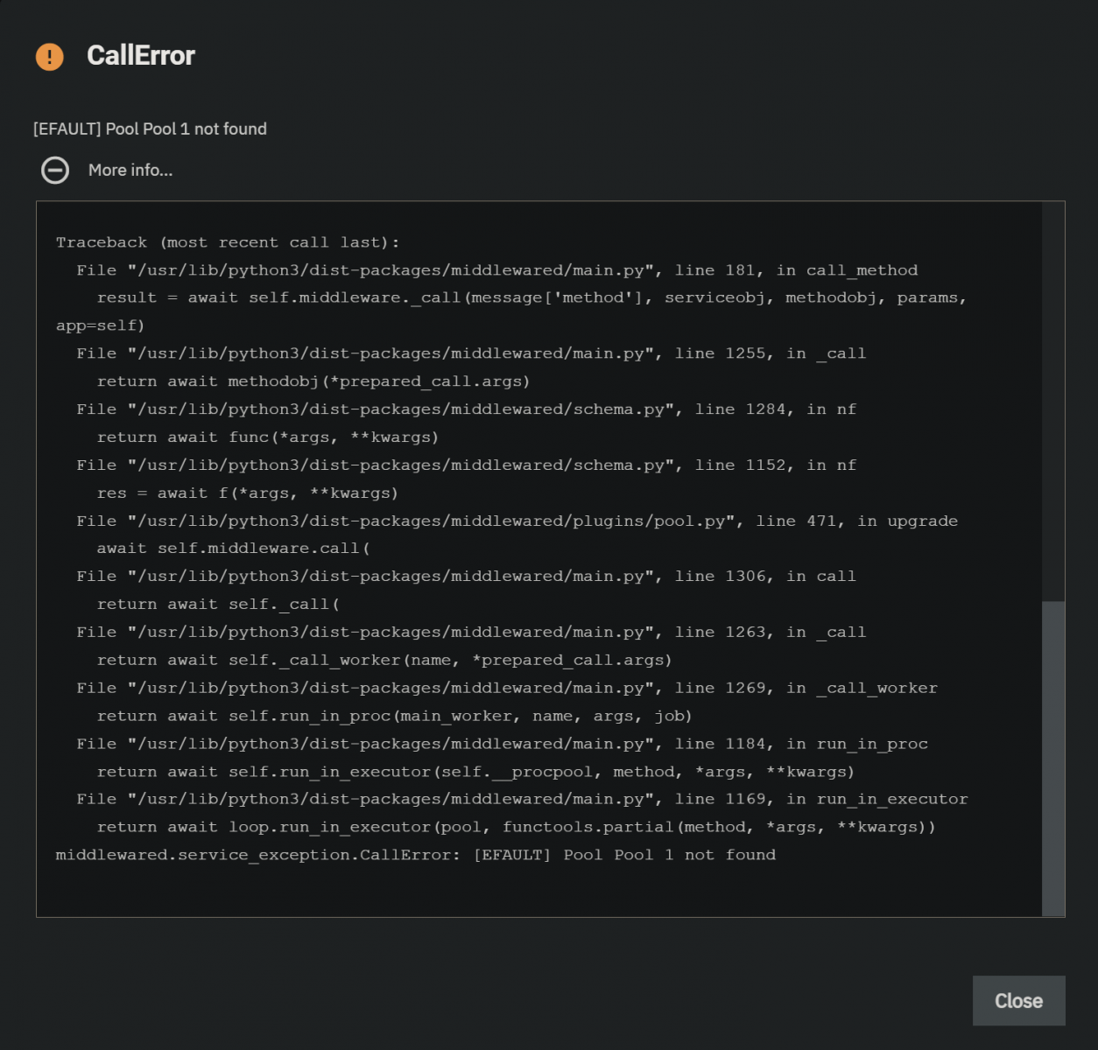The image size is (1098, 1050).
Task: Click the 'return await methodobj(*prepared_call.args)' line
Action: tap(313, 381)
